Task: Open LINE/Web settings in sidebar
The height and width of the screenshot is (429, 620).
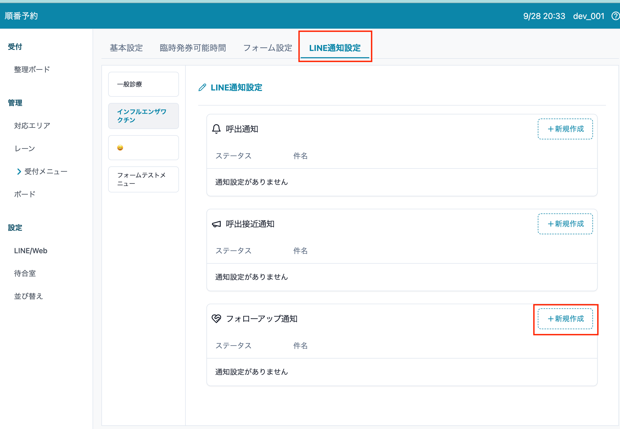Action: [x=31, y=251]
